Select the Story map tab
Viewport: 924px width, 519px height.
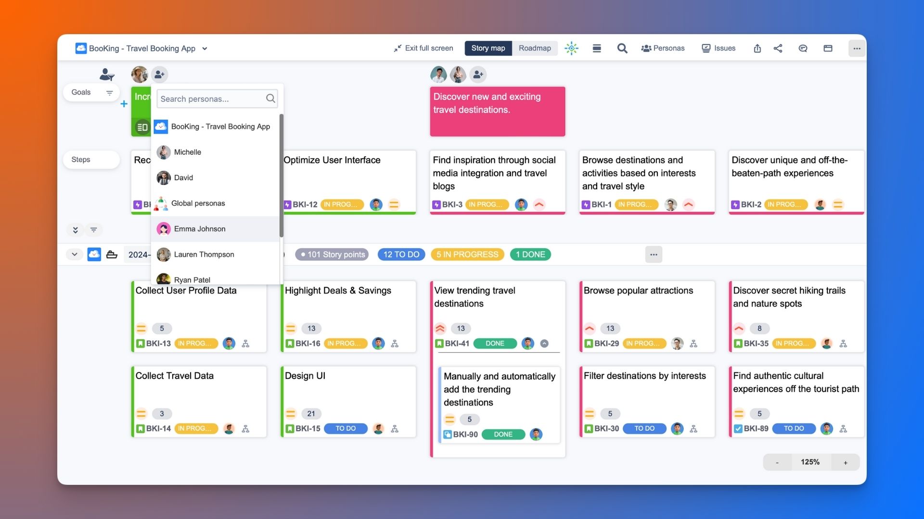pyautogui.click(x=488, y=48)
